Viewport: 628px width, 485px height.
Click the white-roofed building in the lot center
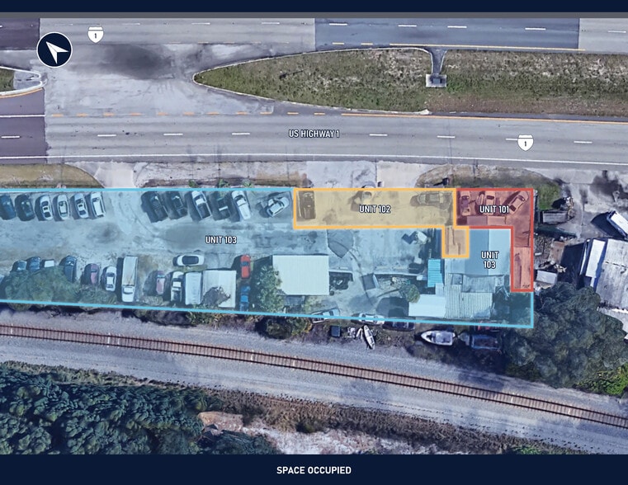[300, 274]
